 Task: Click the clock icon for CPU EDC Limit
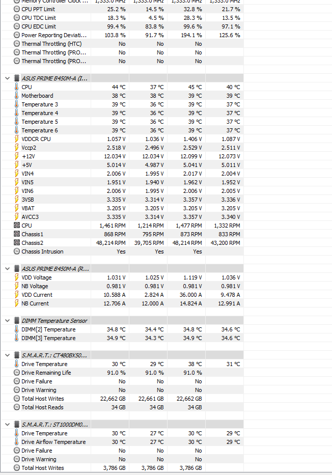17,26
